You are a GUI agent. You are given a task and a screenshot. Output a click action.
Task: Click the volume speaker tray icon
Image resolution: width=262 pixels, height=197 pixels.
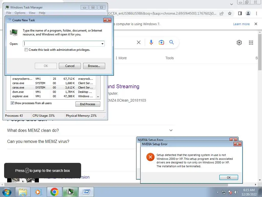(236, 192)
